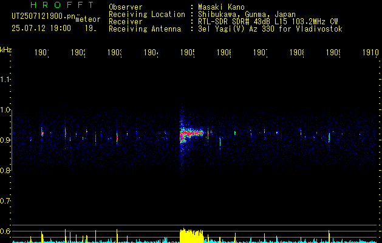The image size is (382, 243).
Task: Click the 0.6 frequency axis label
Action: click(x=5, y=231)
